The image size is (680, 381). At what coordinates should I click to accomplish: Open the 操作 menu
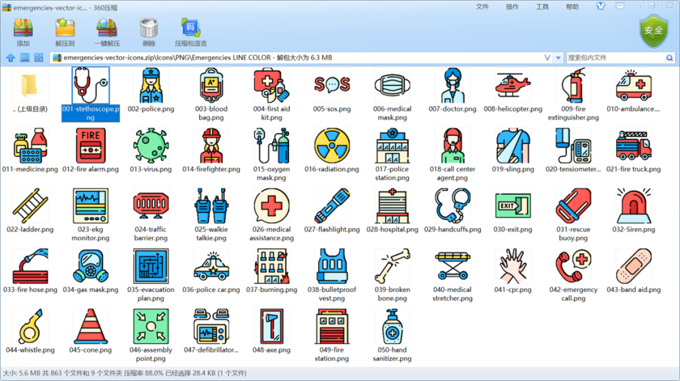click(x=512, y=6)
